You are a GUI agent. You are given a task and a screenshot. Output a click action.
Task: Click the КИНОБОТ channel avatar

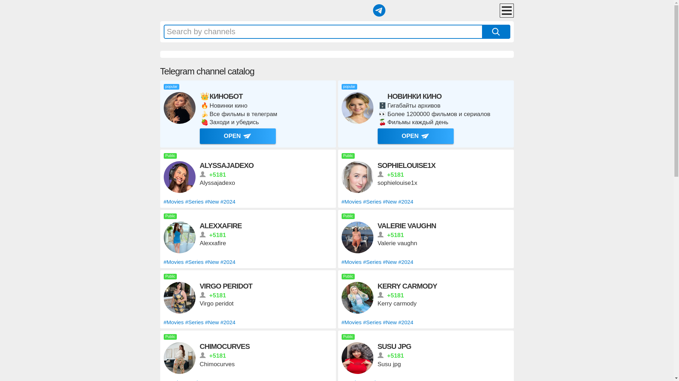pyautogui.click(x=180, y=108)
